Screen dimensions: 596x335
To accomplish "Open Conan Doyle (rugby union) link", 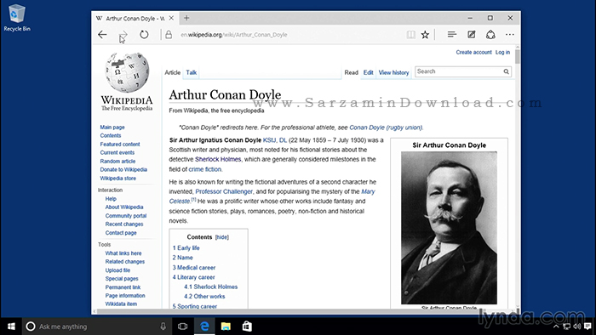I will [386, 128].
